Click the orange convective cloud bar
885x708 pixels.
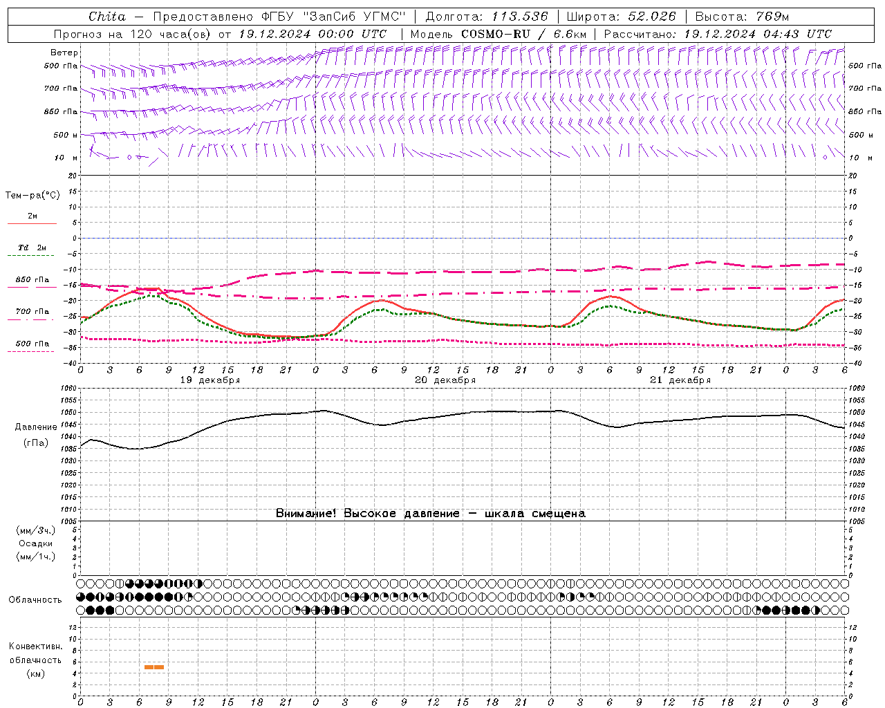[154, 667]
